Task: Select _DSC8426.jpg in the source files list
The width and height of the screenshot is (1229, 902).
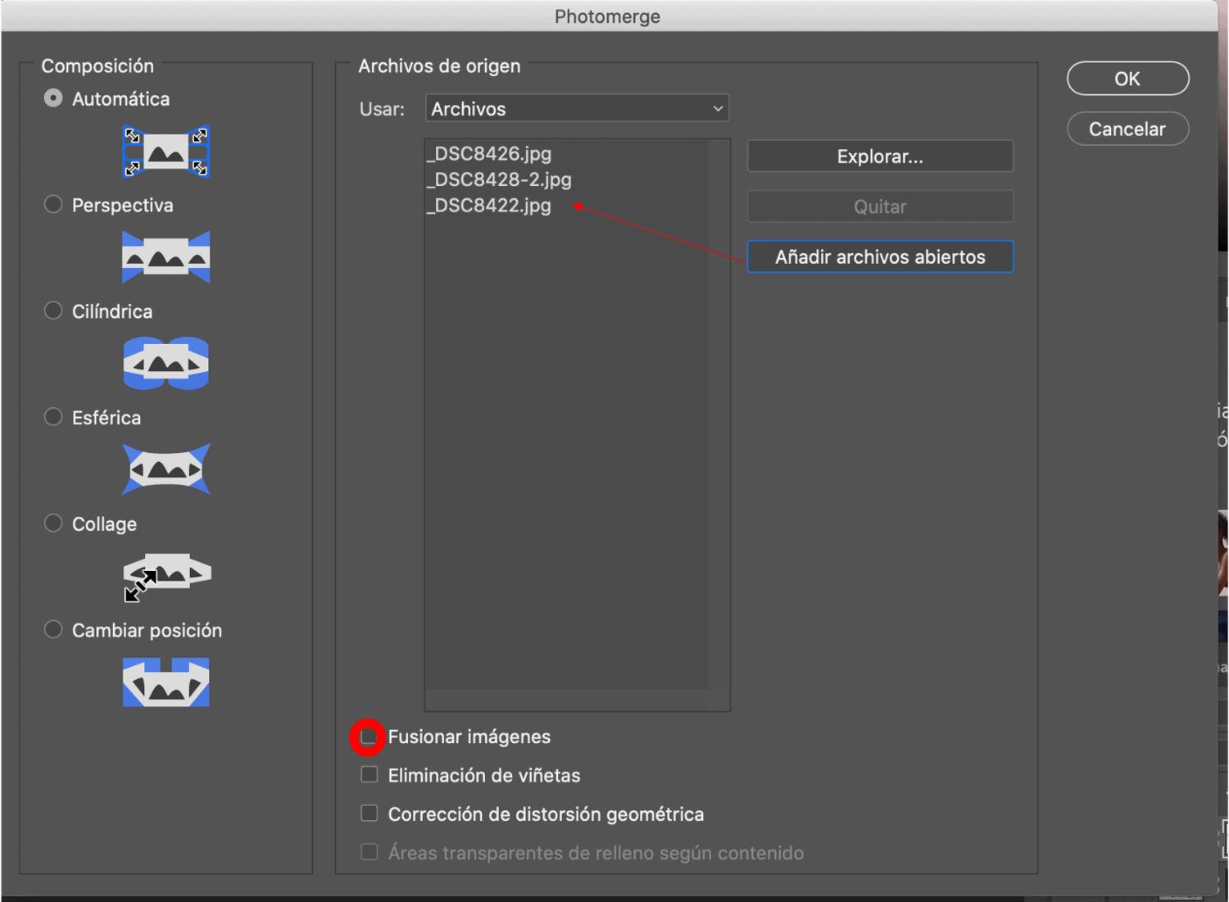Action: point(489,153)
